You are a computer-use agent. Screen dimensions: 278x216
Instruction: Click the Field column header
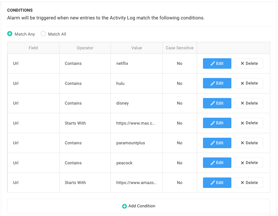click(33, 48)
